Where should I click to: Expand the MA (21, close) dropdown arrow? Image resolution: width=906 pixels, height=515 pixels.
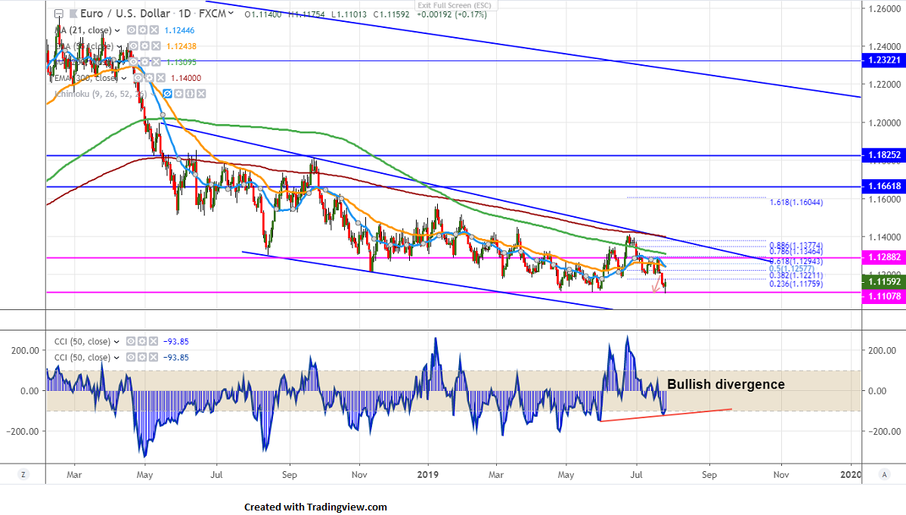pos(117,30)
